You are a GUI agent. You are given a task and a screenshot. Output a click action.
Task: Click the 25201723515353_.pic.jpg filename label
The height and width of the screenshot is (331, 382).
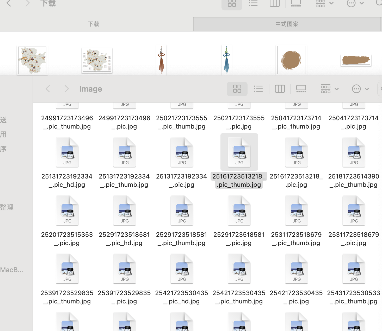[67, 239]
